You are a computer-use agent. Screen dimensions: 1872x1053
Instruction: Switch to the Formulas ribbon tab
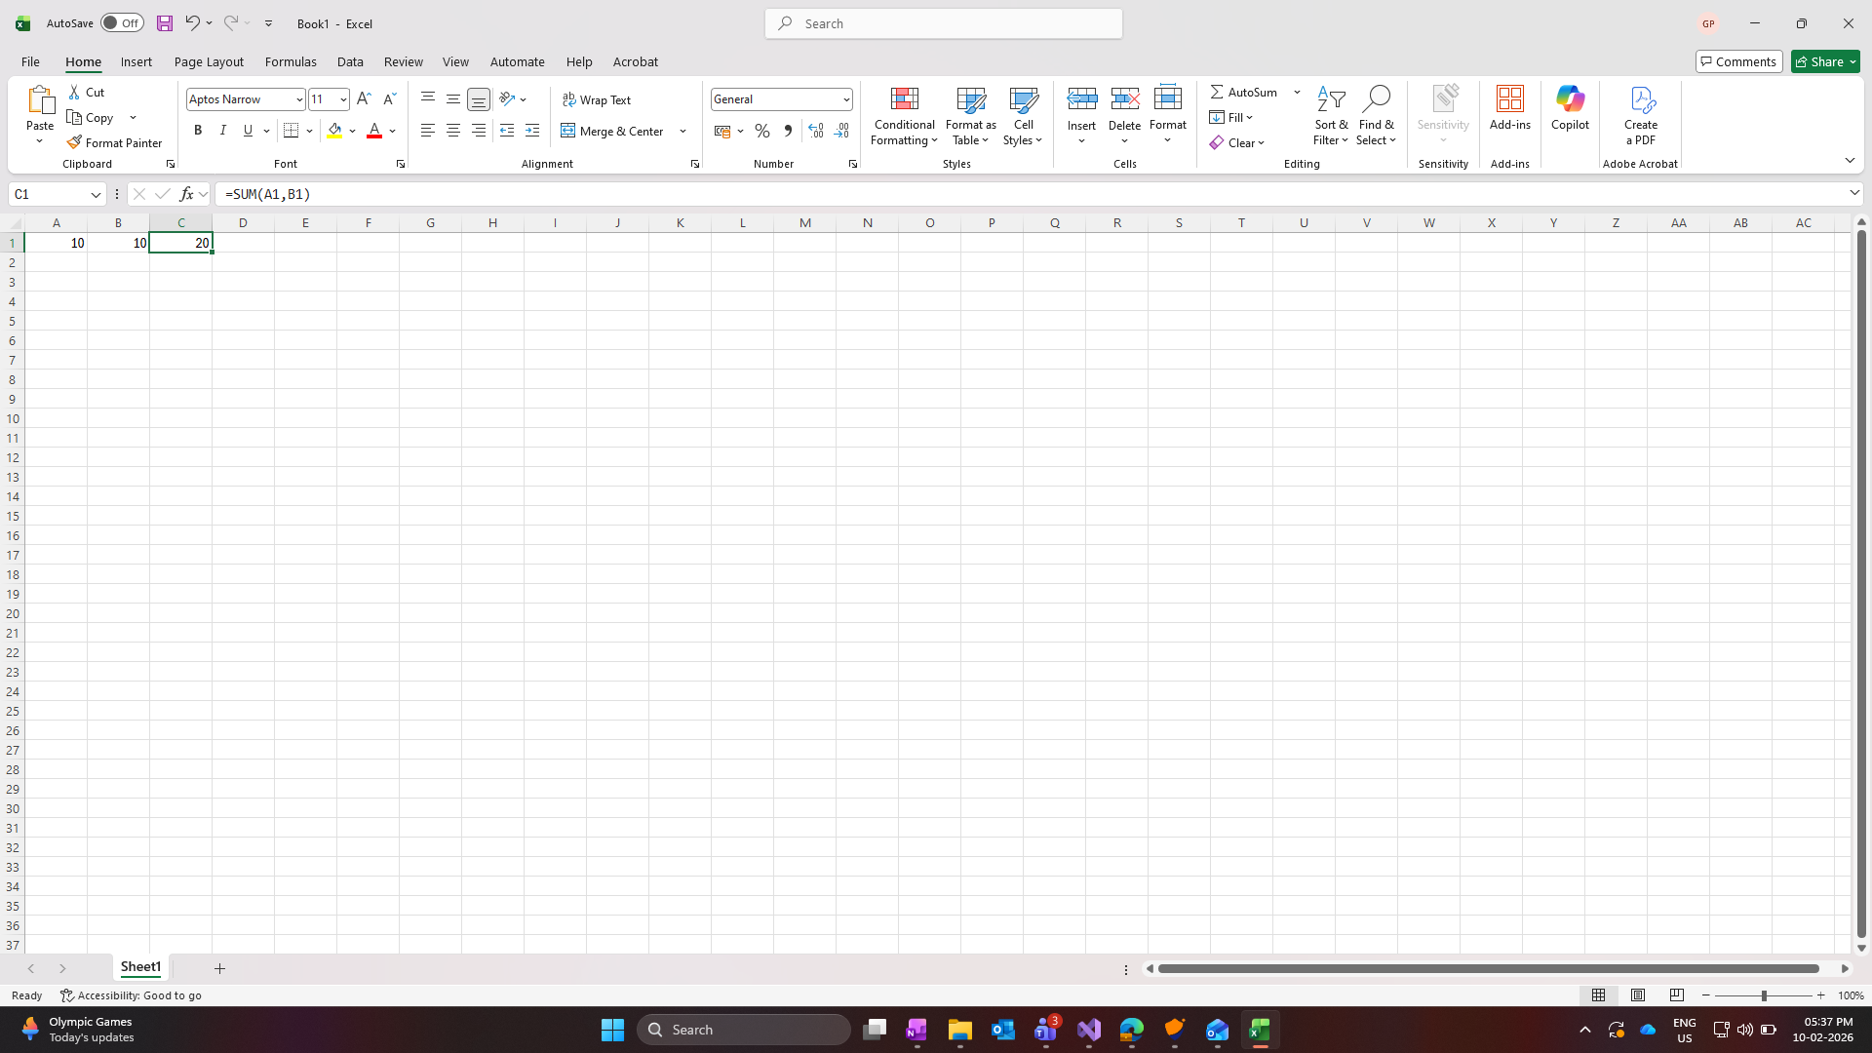pyautogui.click(x=291, y=61)
